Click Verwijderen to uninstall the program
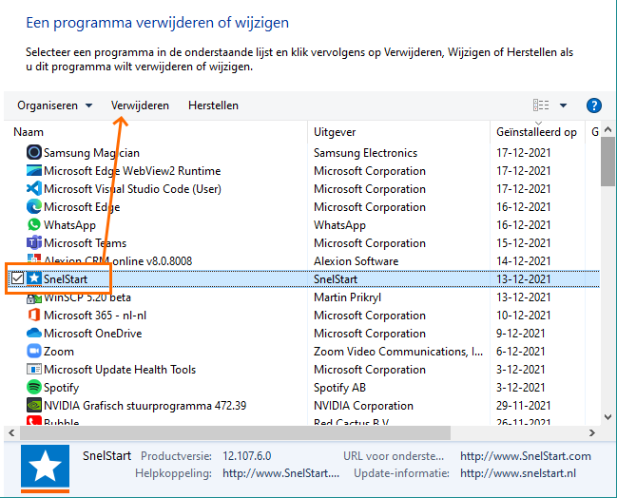 coord(140,105)
